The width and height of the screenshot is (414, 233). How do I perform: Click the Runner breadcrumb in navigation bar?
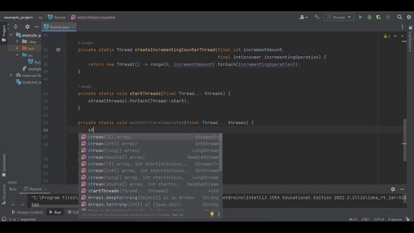pos(57,17)
